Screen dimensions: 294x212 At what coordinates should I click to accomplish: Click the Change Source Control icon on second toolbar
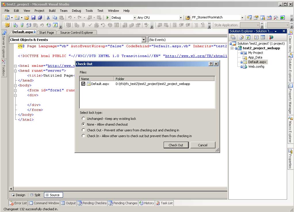[x=7, y=25]
